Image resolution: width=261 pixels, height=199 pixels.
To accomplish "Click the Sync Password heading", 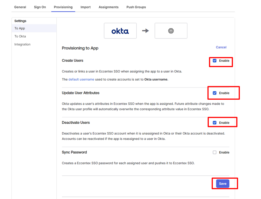I will coord(74,152).
